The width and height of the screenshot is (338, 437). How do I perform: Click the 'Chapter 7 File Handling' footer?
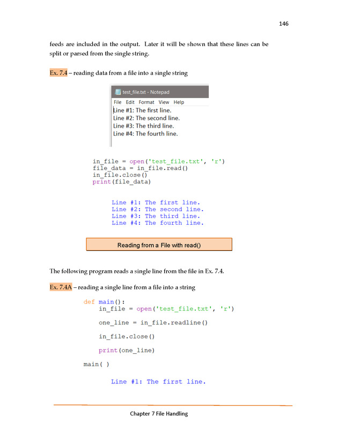pos(159,413)
